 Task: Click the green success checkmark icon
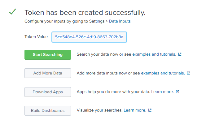click(12, 11)
